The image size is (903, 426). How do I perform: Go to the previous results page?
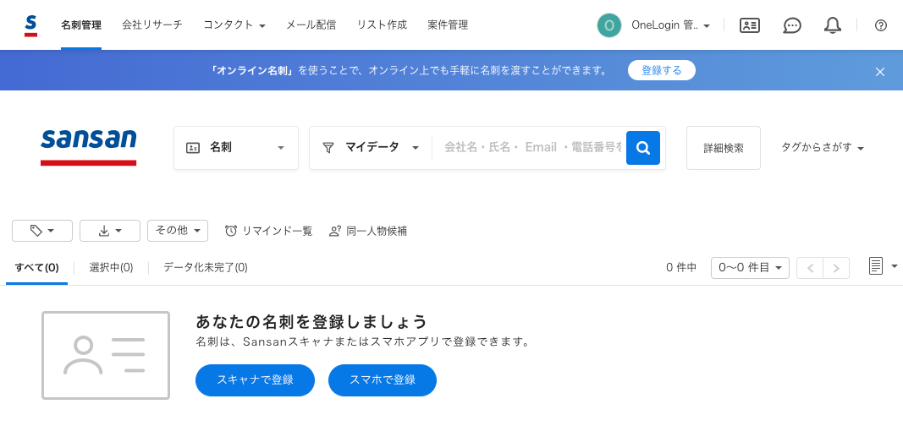810,268
